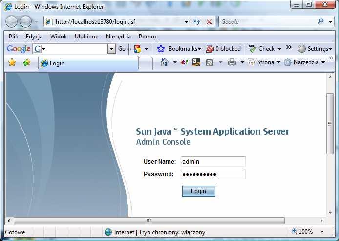Click into the Password field
The width and height of the screenshot is (339, 241).
pos(213,174)
